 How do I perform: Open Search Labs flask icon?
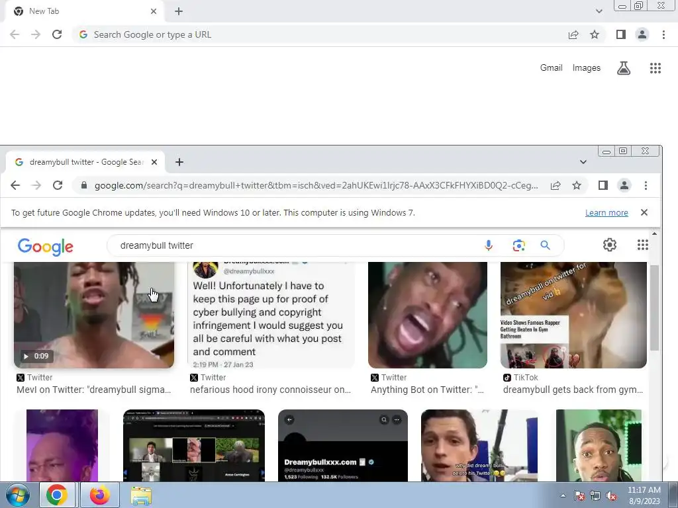click(x=624, y=68)
